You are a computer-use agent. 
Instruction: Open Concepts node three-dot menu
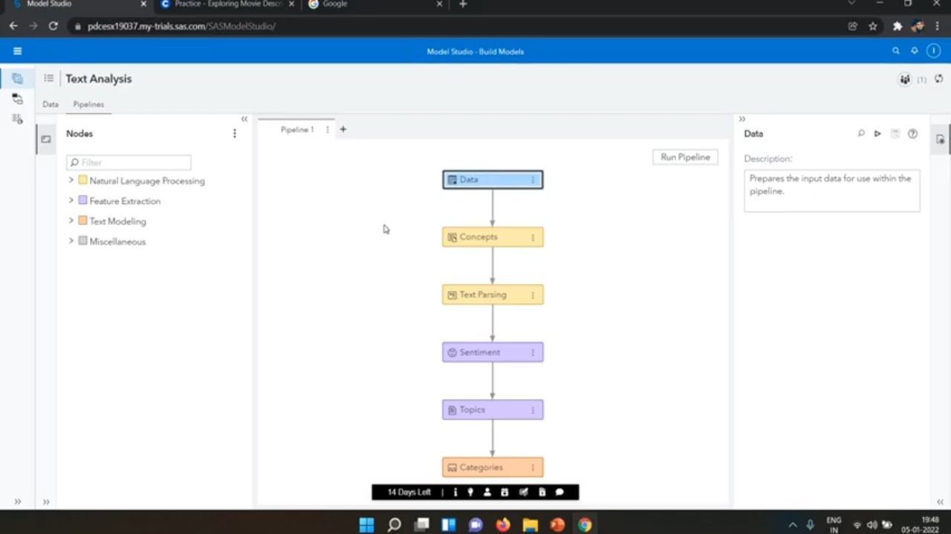pos(533,237)
